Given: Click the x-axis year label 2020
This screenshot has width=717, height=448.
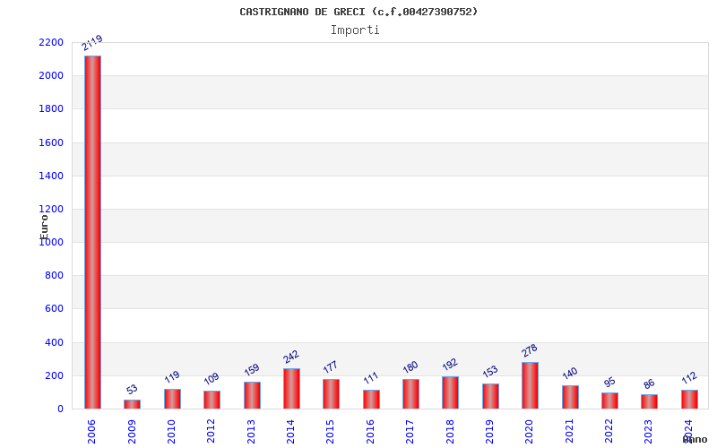Looking at the screenshot, I should (529, 432).
